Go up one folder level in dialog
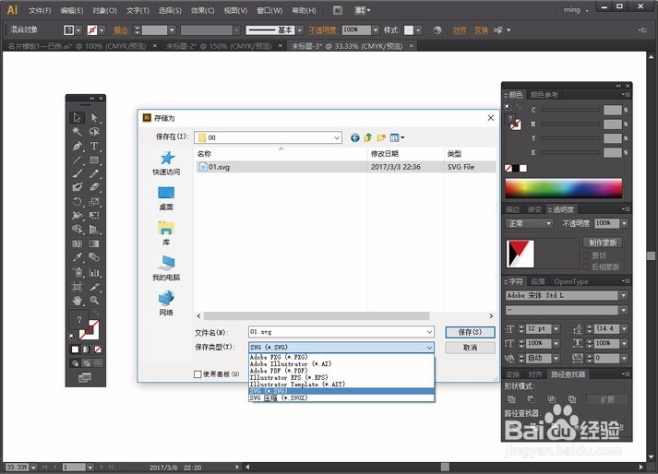This screenshot has width=658, height=474. (x=368, y=137)
